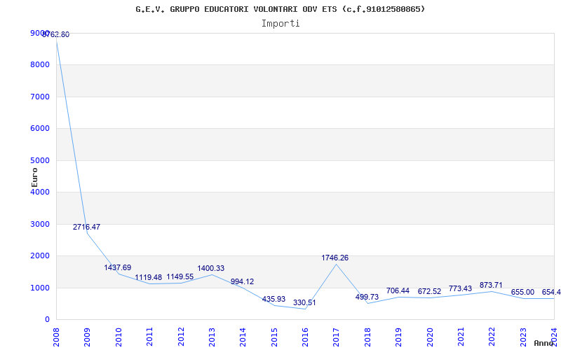This screenshot has height=350, width=561.
Task: Click the x-axis year 2022
Action: pos(492,337)
